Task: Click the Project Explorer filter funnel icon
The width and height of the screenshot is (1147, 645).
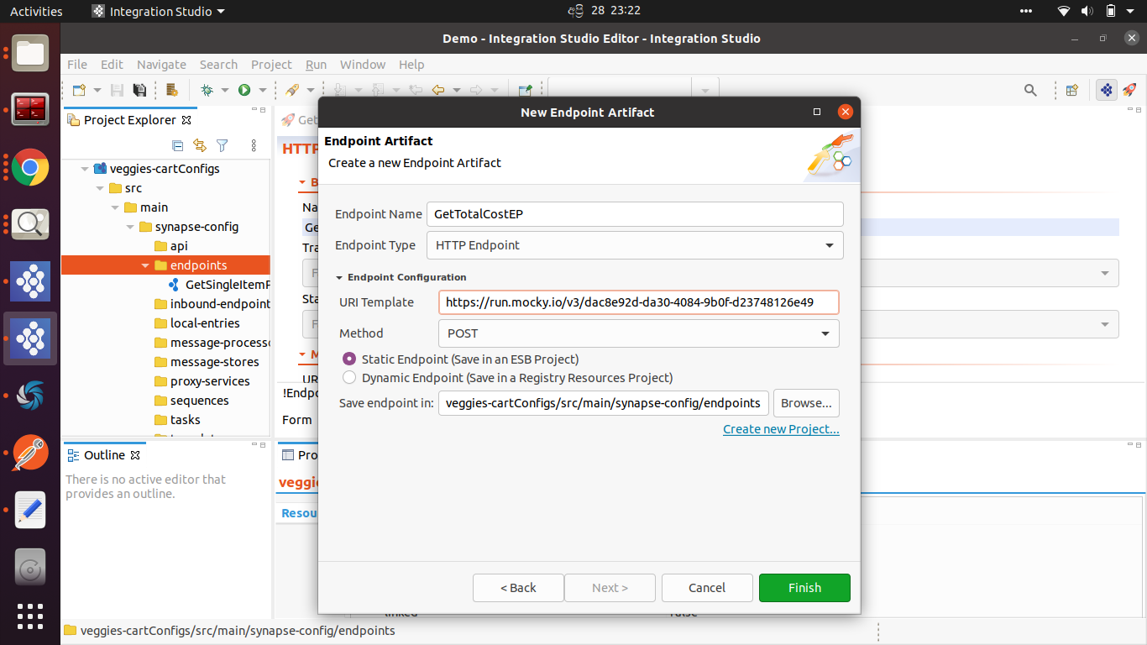Action: pos(223,145)
